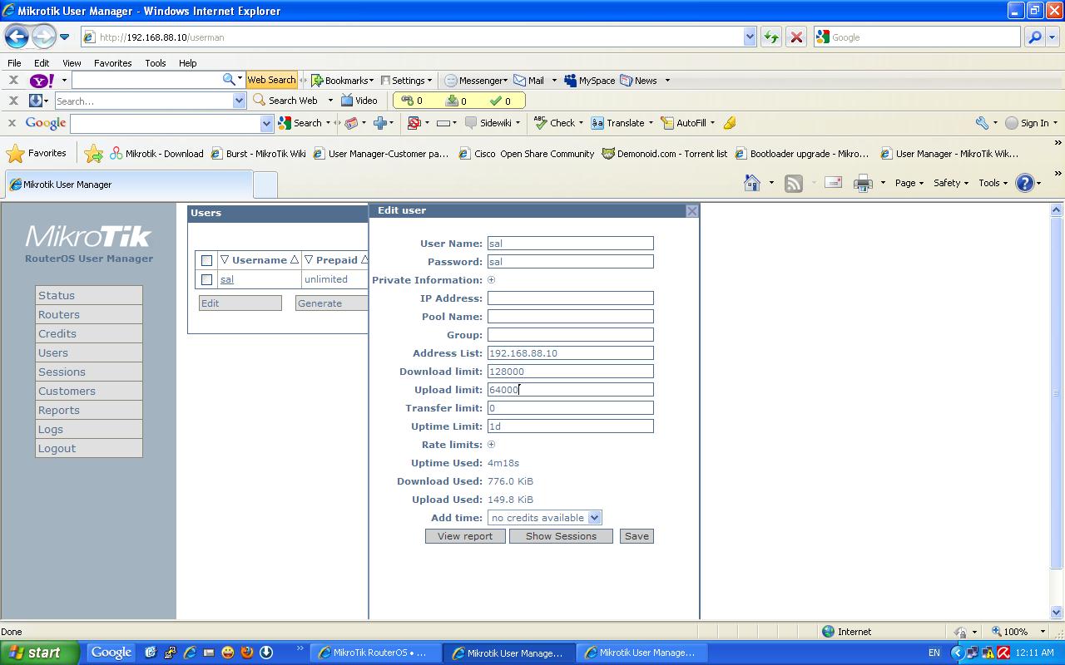Viewport: 1065px width, 665px height.
Task: Expand the Rate limits section
Action: [x=491, y=445]
